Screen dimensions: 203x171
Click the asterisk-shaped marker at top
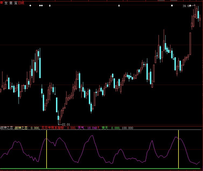click(172, 5)
